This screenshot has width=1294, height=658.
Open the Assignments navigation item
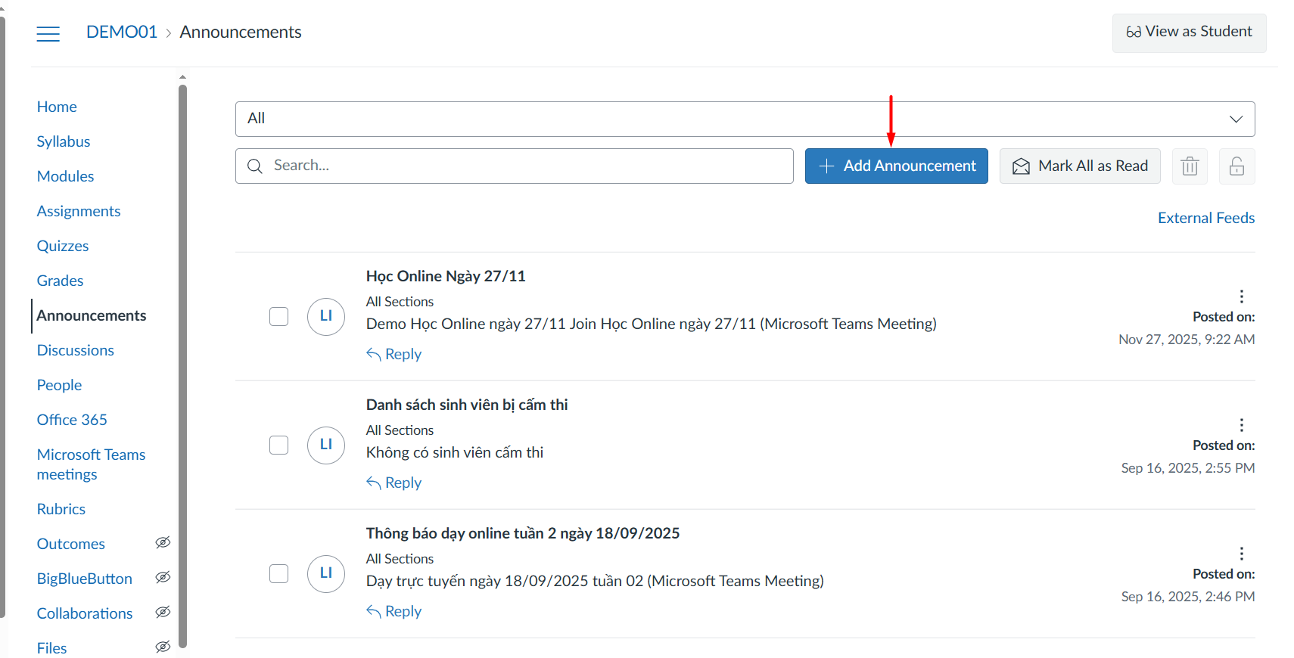tap(79, 211)
